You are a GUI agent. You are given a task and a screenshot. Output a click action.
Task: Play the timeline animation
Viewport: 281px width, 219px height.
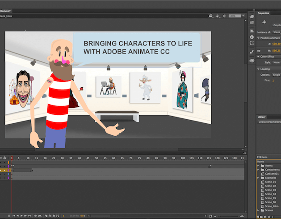point(21,216)
